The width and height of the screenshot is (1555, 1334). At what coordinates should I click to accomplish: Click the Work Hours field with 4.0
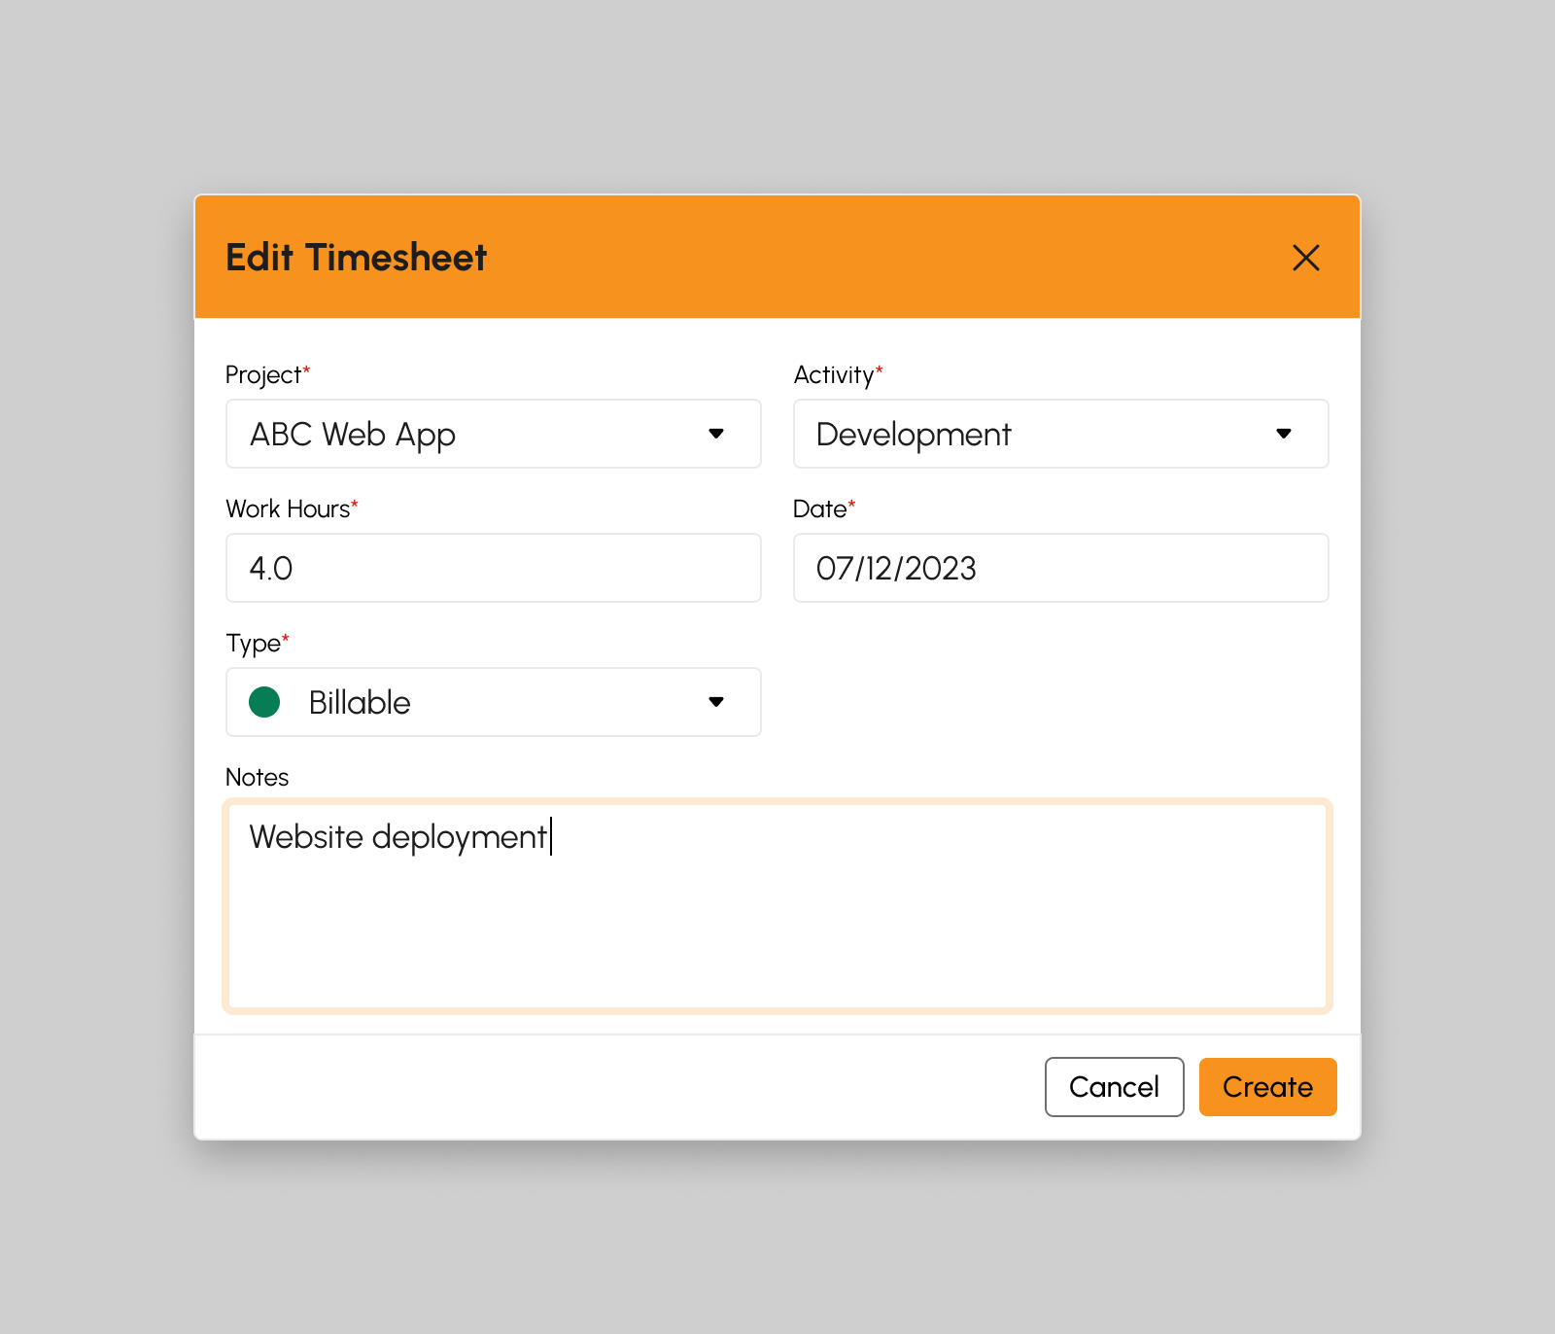pyautogui.click(x=494, y=568)
